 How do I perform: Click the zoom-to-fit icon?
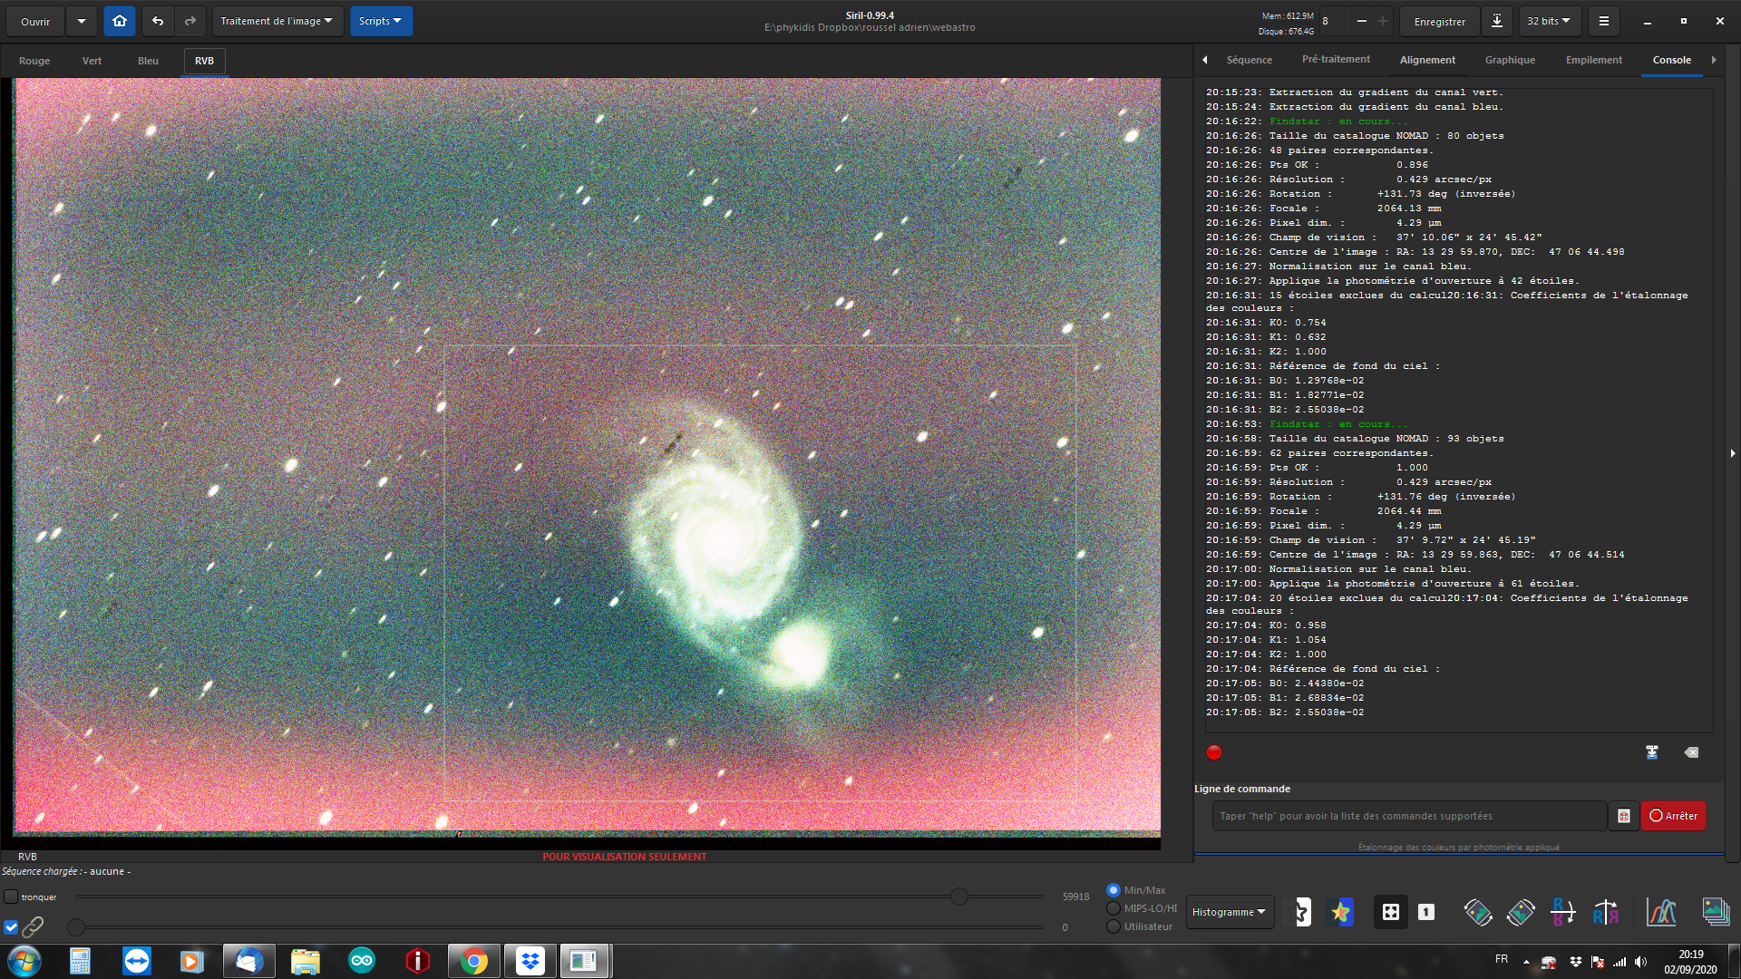coord(1390,912)
